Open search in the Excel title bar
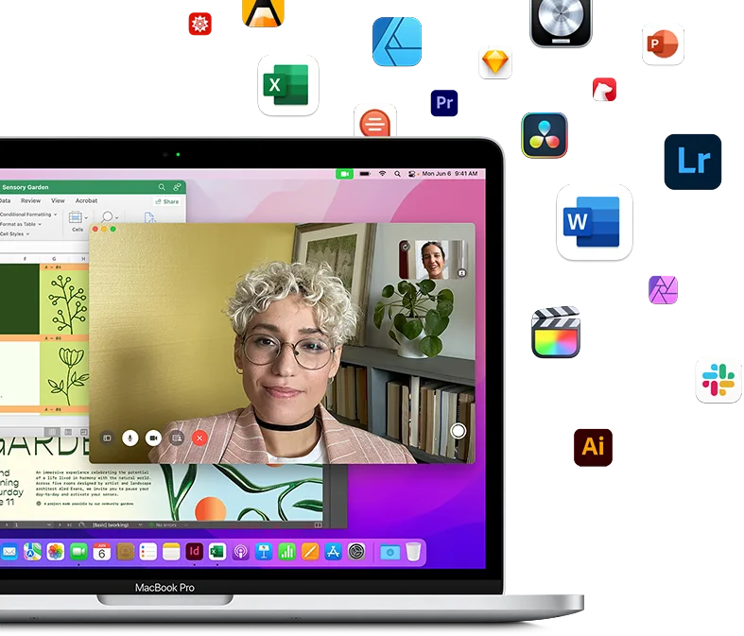Image resolution: width=744 pixels, height=636 pixels. click(162, 187)
